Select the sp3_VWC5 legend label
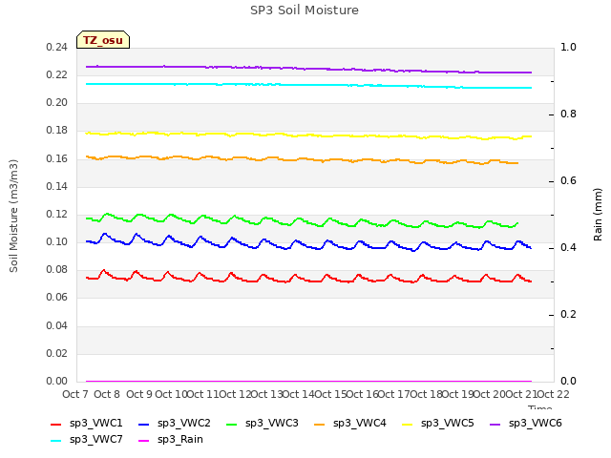This screenshot has width=611, height=458. tap(448, 424)
